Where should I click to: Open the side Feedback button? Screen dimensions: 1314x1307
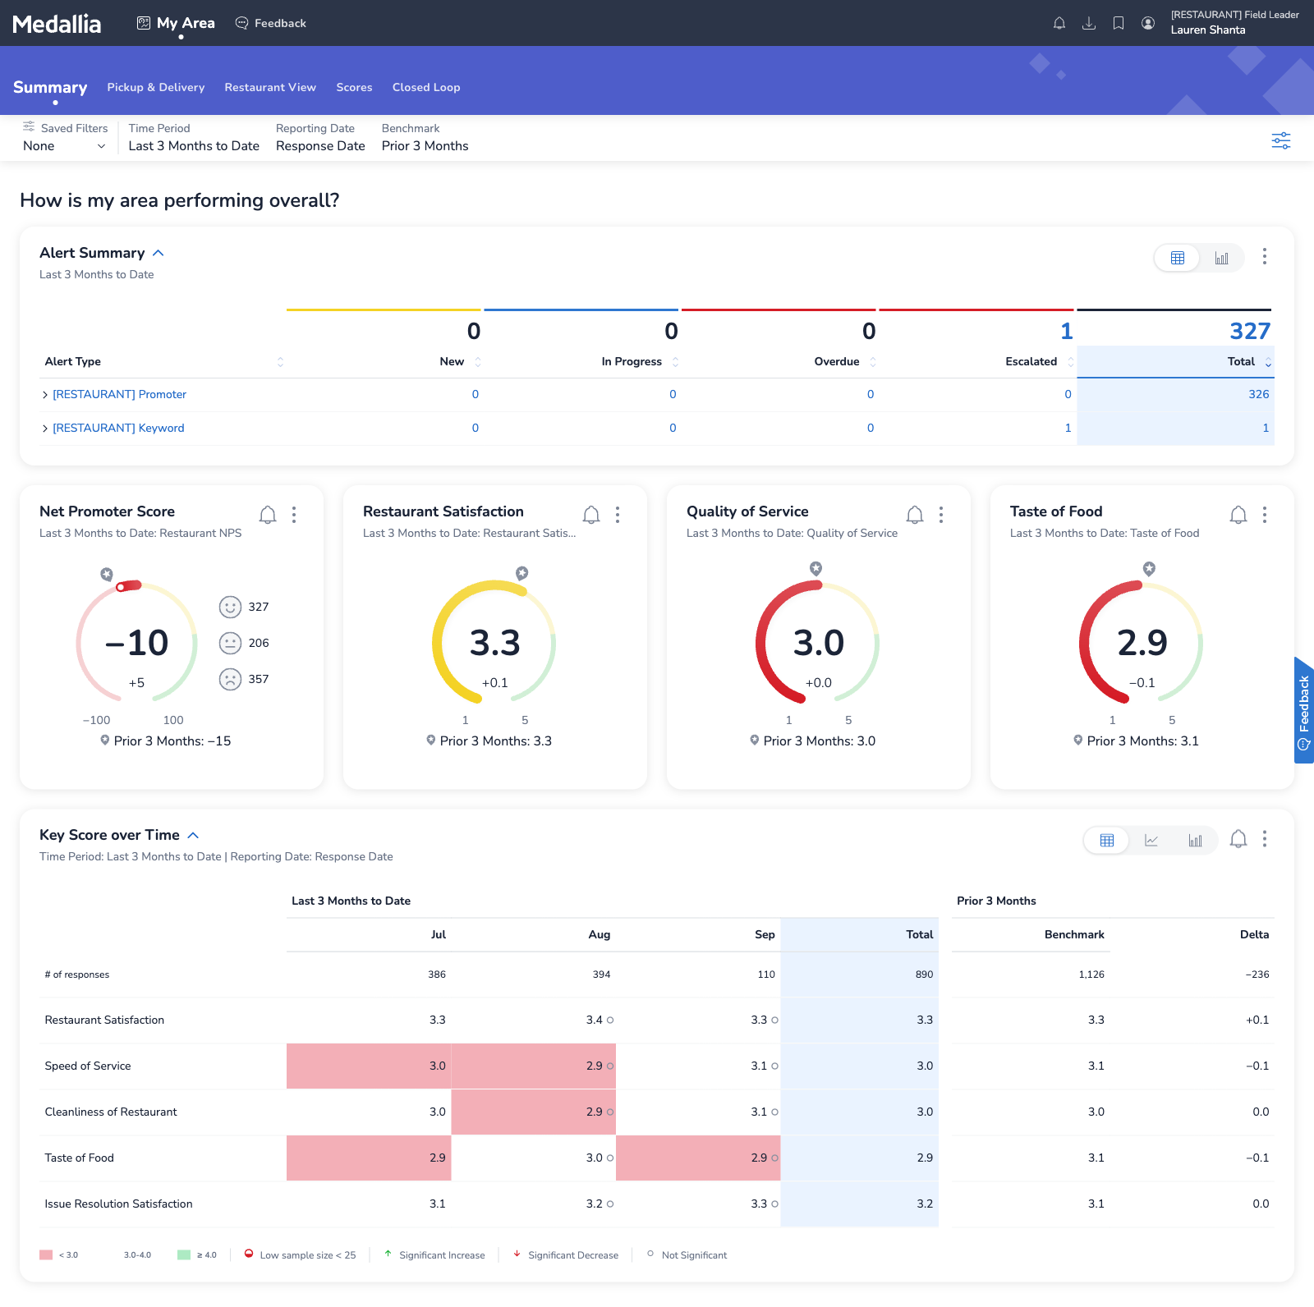point(1303,711)
